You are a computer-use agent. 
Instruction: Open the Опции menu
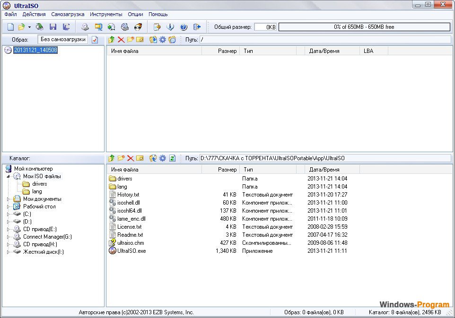135,14
